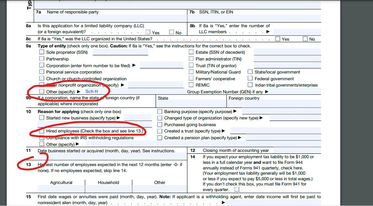
Task: Tick No for LLC organized in United States
Action: pos(305,39)
